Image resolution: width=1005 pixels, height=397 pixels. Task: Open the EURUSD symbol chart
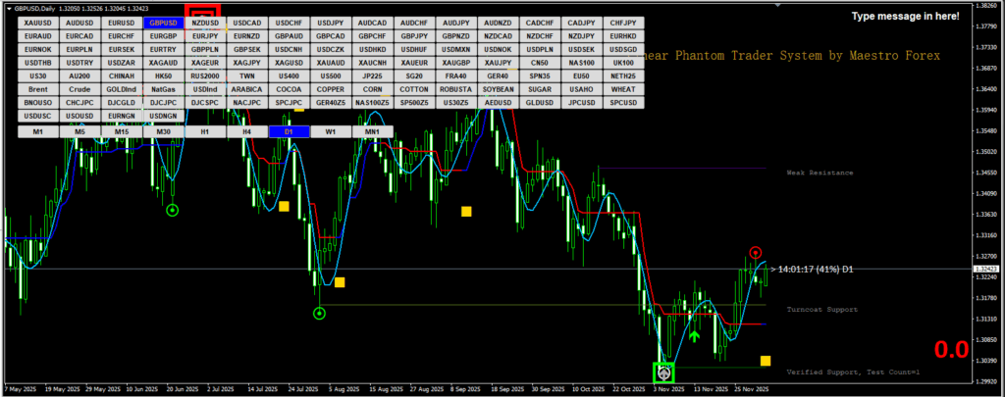point(121,23)
